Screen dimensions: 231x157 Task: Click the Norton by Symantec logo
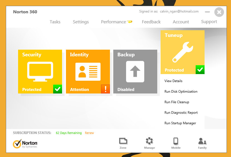[x=25, y=144]
